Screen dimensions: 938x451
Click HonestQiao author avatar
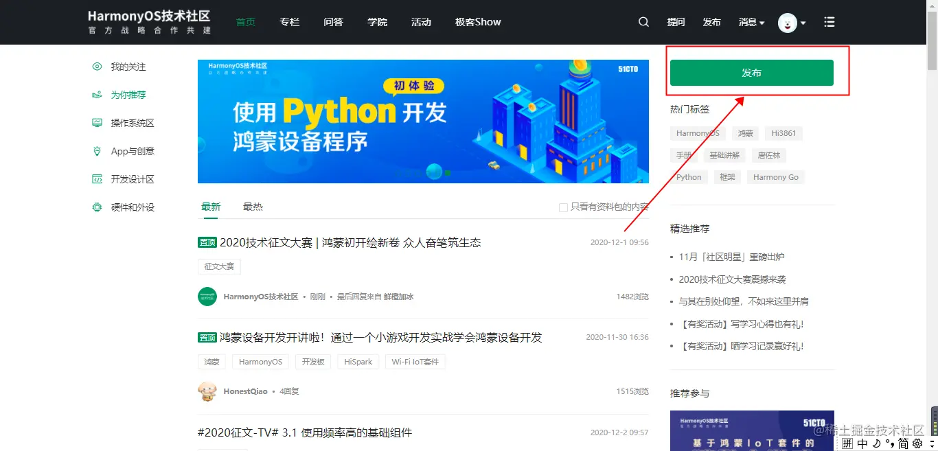coord(207,391)
